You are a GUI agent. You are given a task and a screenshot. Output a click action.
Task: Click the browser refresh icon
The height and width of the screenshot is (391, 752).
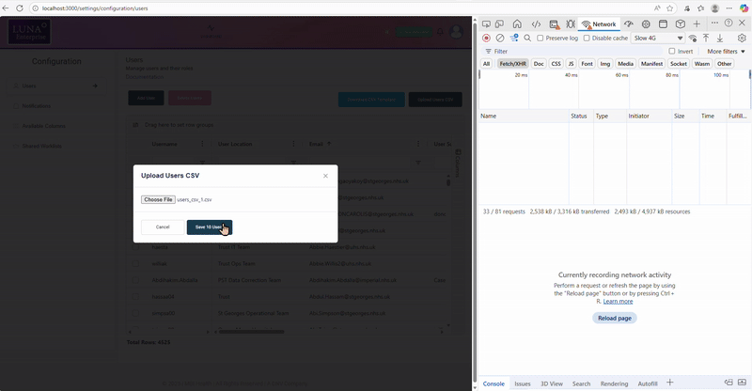pyautogui.click(x=20, y=8)
